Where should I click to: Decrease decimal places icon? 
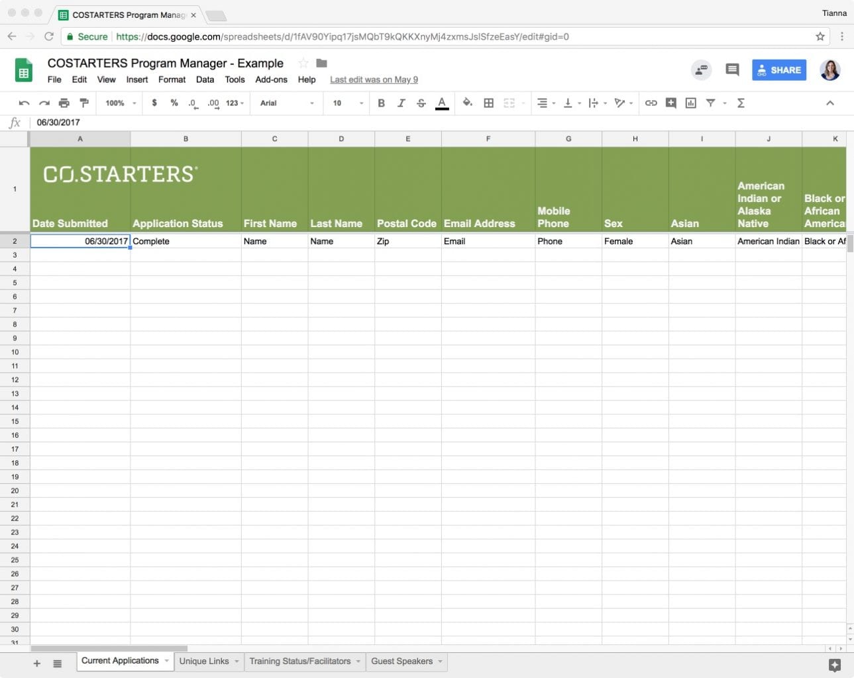pos(193,103)
